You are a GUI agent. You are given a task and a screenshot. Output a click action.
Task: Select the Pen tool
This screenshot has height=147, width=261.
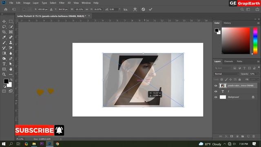11,59
